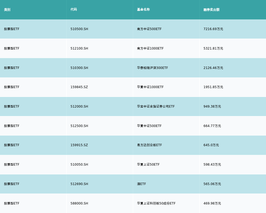Click 股票型ETF in the 588000.SH row
The height and width of the screenshot is (213, 266).
[x=12, y=203]
